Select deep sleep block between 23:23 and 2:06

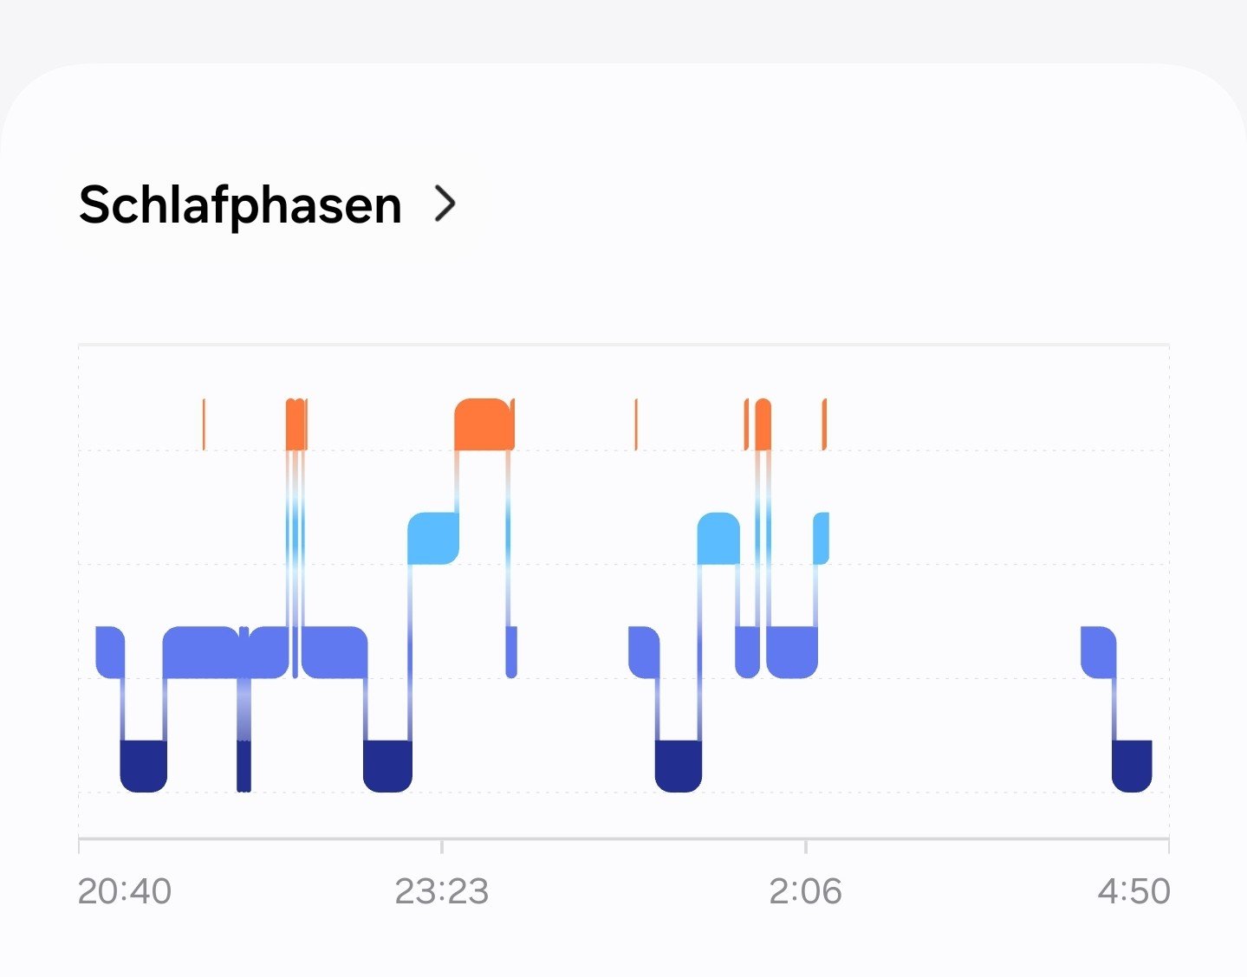coord(678,766)
